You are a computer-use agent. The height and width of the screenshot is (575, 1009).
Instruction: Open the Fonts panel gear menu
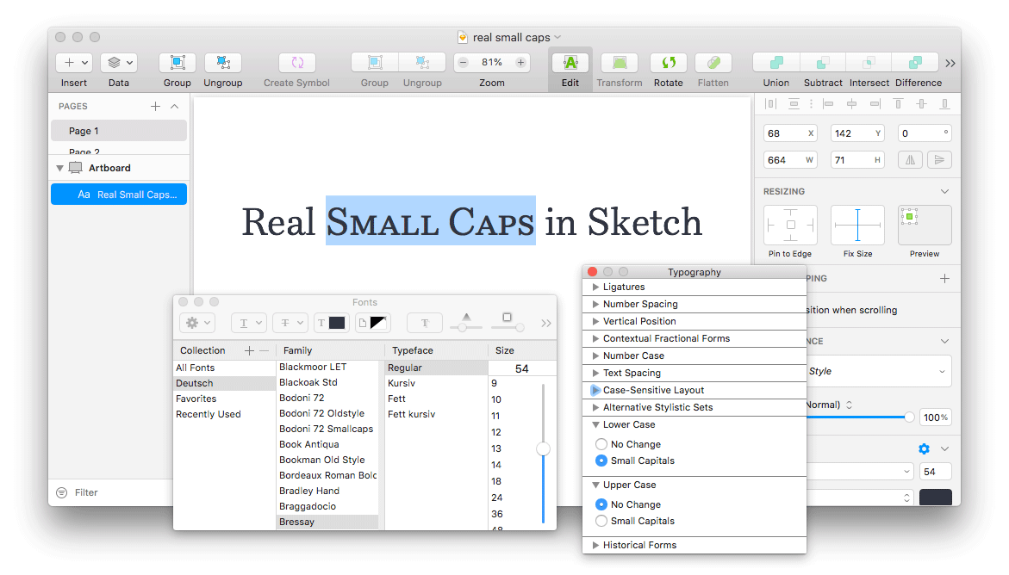197,323
